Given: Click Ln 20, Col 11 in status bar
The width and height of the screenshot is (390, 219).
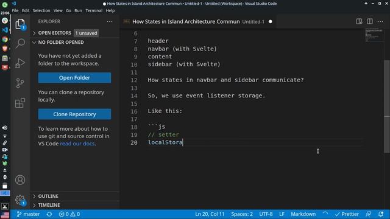Looking at the screenshot, I should click(x=210, y=214).
